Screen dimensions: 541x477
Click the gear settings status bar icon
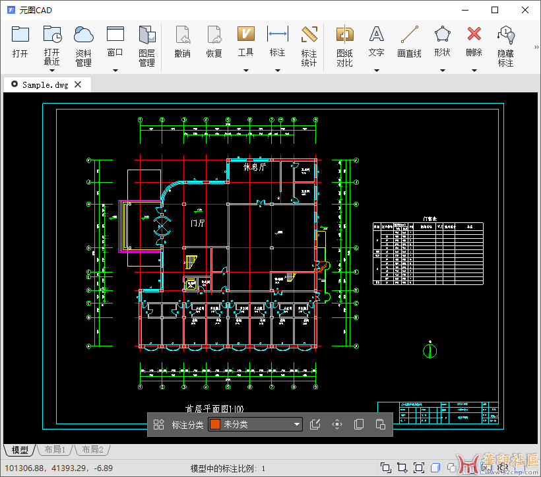(504, 468)
